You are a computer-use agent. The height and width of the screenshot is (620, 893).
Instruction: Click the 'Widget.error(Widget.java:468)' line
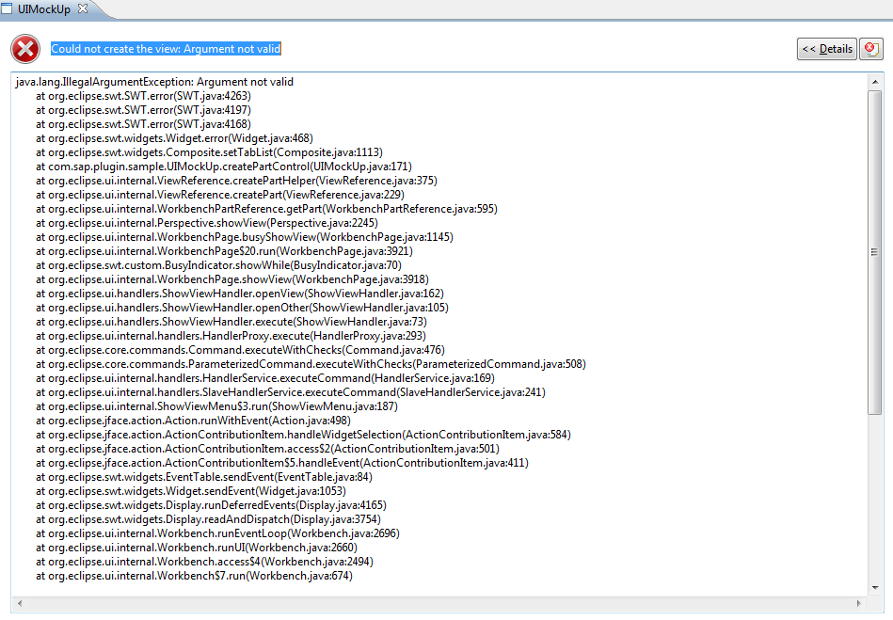(x=174, y=138)
